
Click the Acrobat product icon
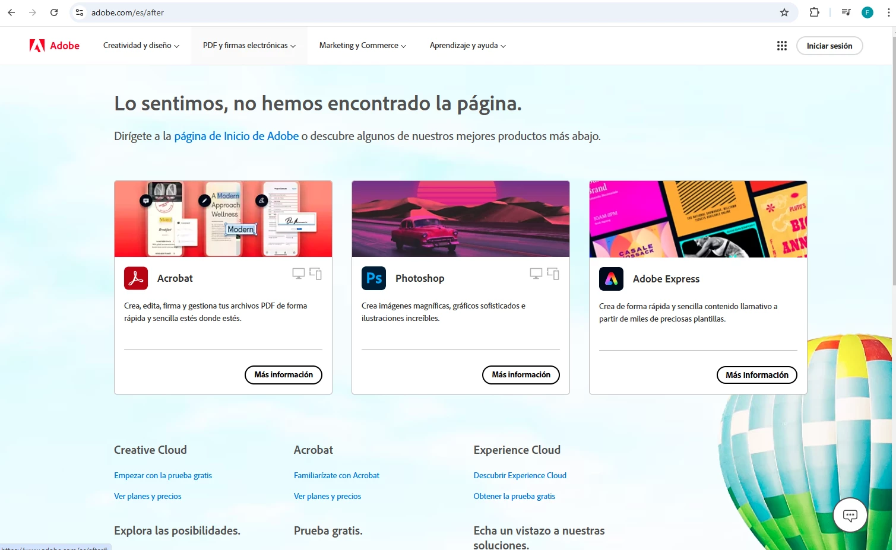click(x=136, y=278)
